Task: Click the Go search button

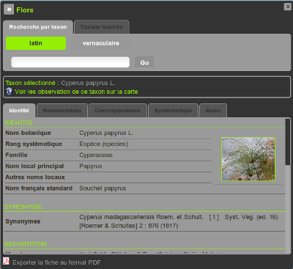Action: coord(144,62)
